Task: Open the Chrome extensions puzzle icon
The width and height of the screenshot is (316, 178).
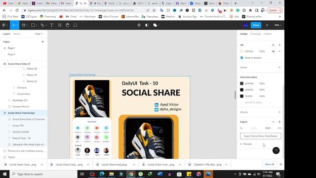Action: [x=250, y=10]
